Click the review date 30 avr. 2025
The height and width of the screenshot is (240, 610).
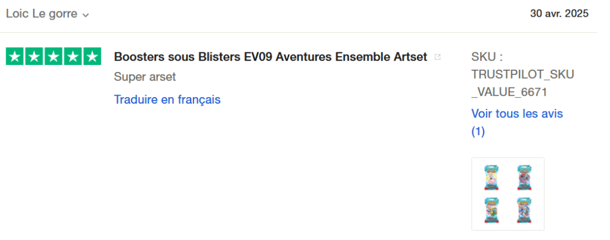coord(559,14)
